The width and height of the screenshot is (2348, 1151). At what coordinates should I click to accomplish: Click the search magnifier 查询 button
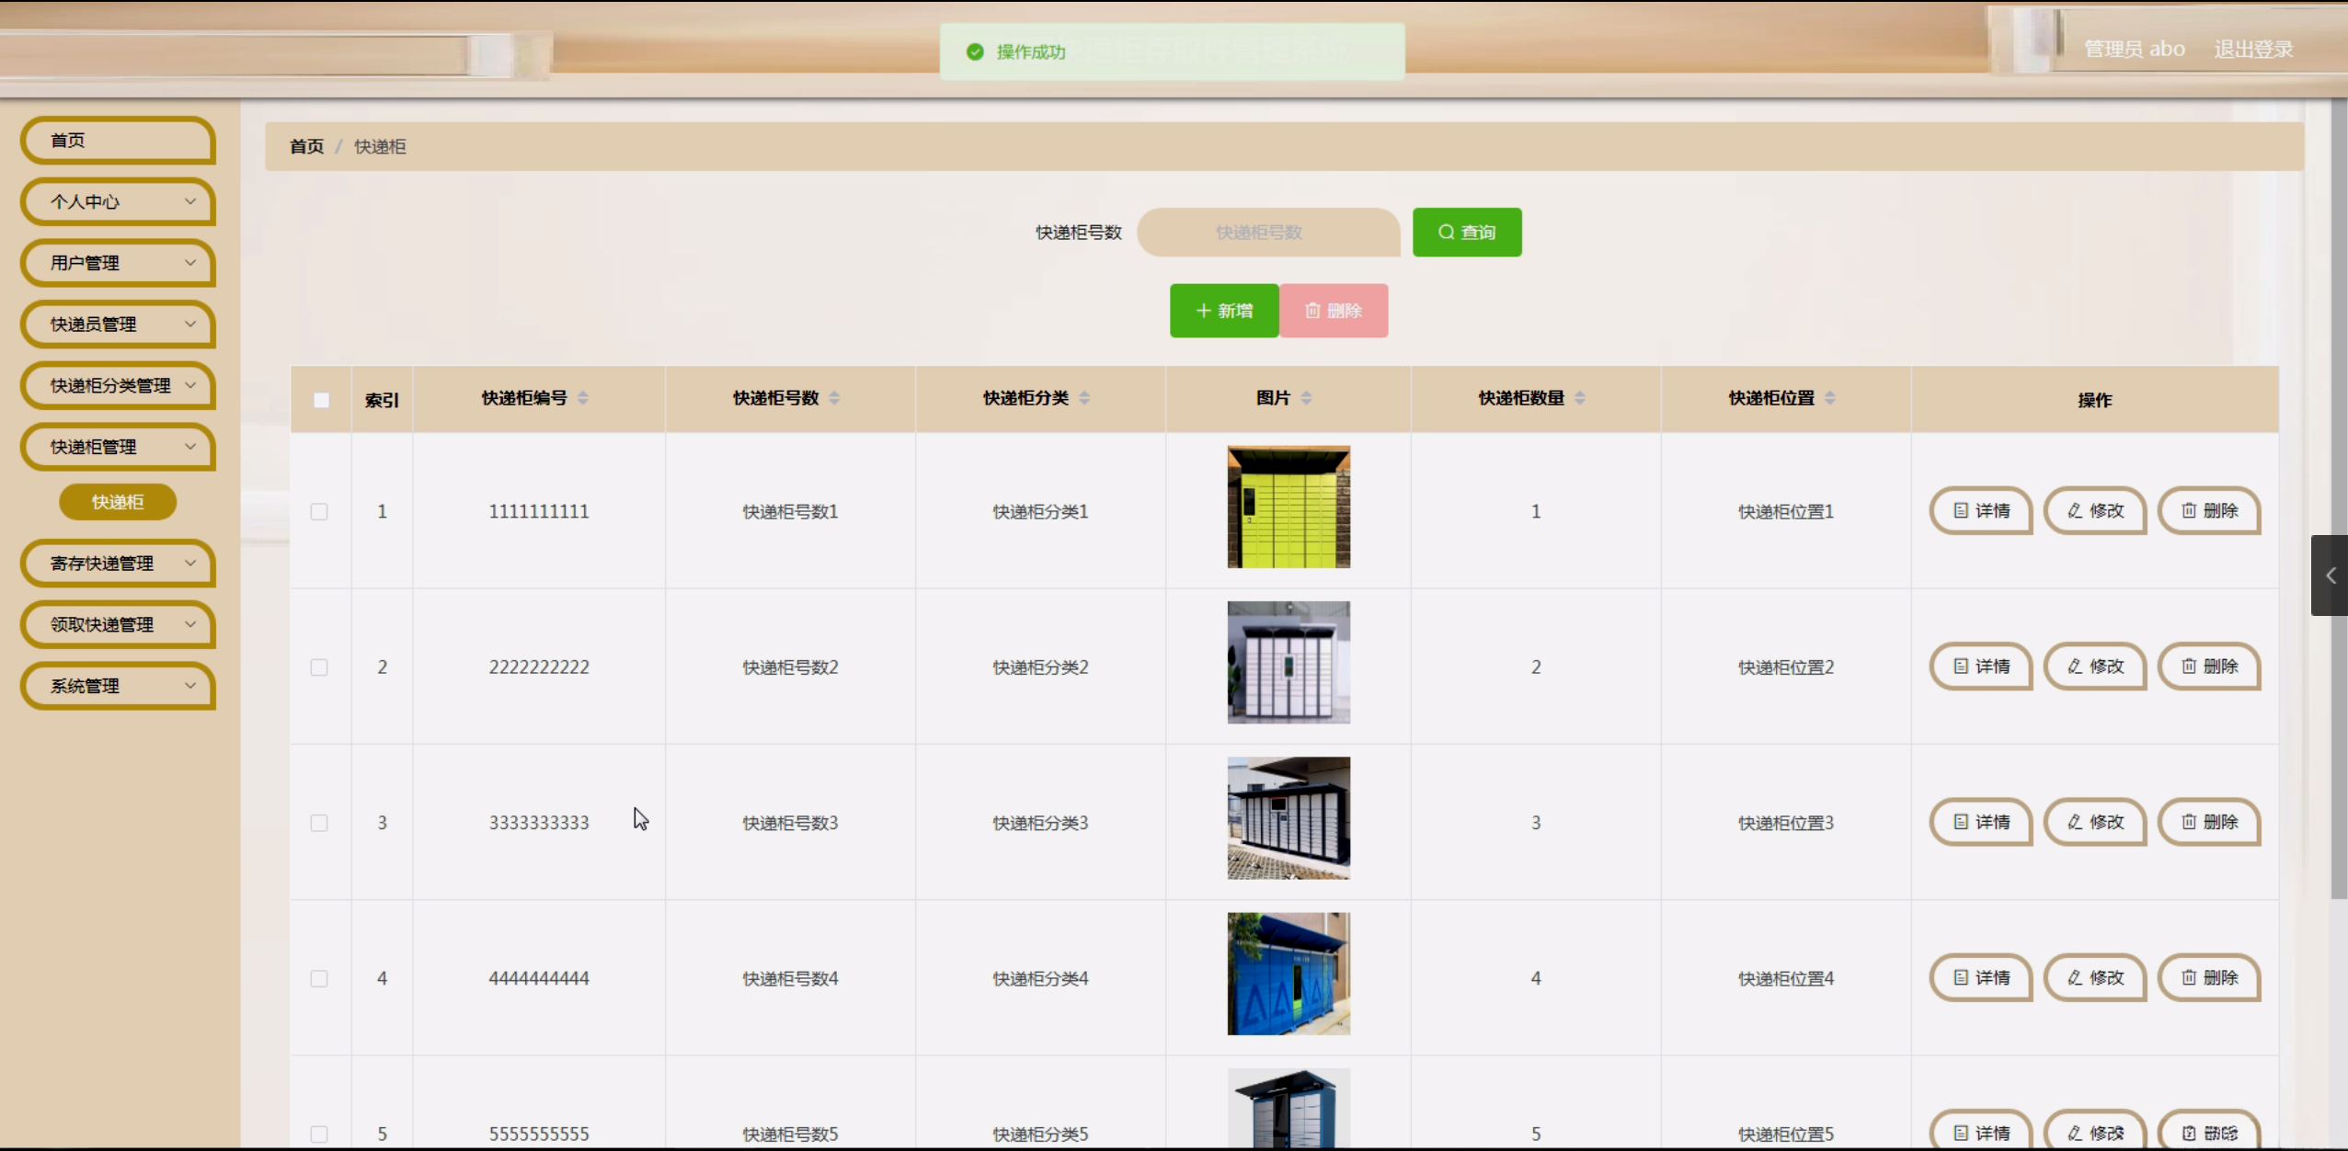[1466, 232]
